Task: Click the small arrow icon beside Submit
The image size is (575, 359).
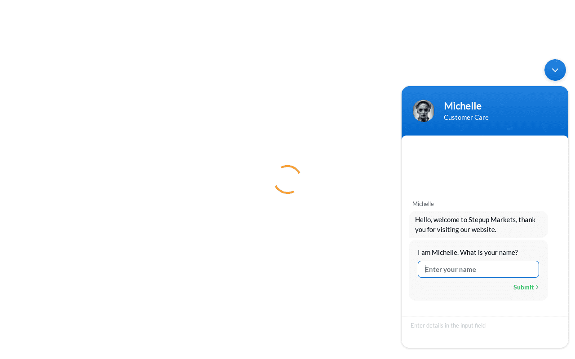Action: (537, 287)
